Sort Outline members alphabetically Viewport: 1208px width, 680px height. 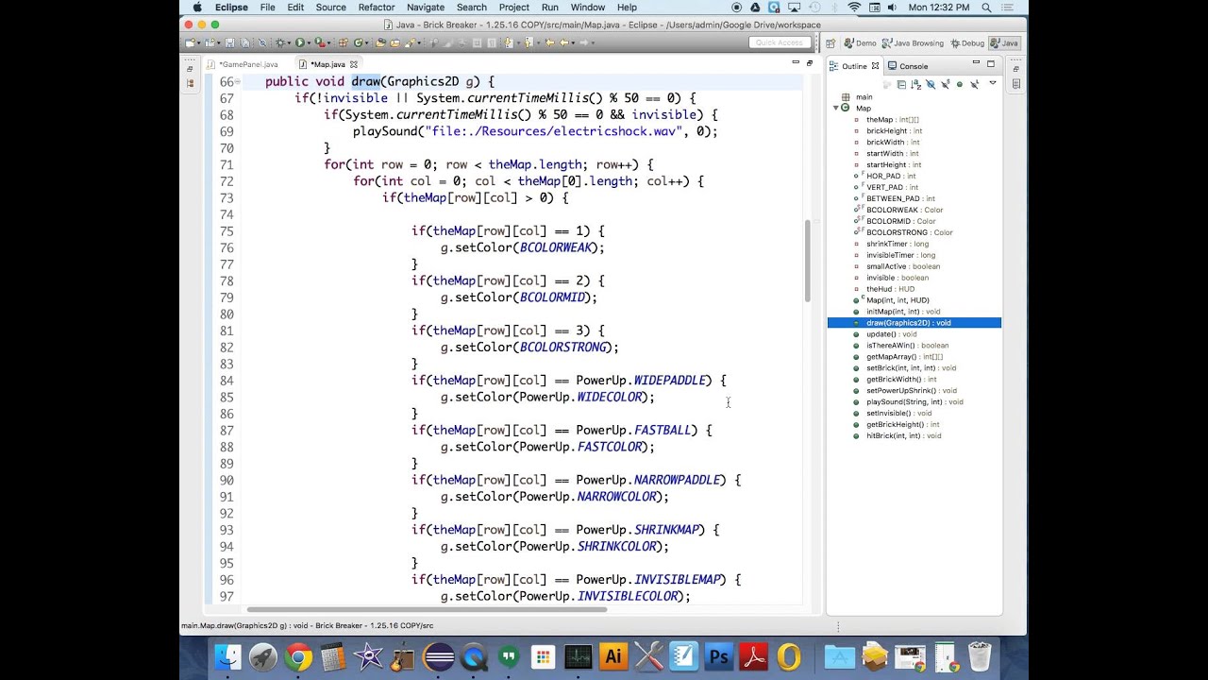pos(915,85)
